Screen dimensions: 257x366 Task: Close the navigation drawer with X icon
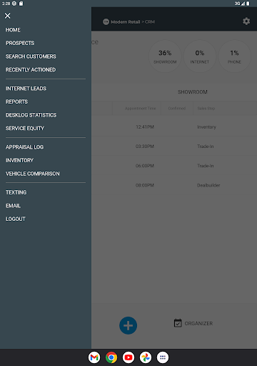point(8,16)
